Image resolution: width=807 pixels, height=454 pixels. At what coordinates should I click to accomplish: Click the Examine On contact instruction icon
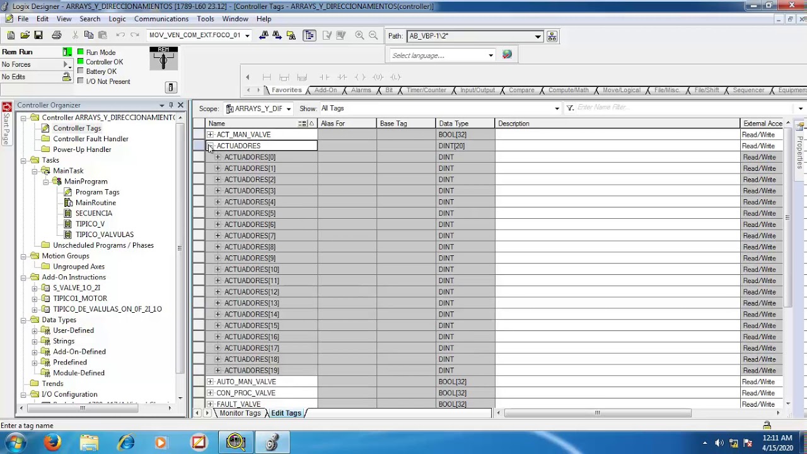[324, 77]
